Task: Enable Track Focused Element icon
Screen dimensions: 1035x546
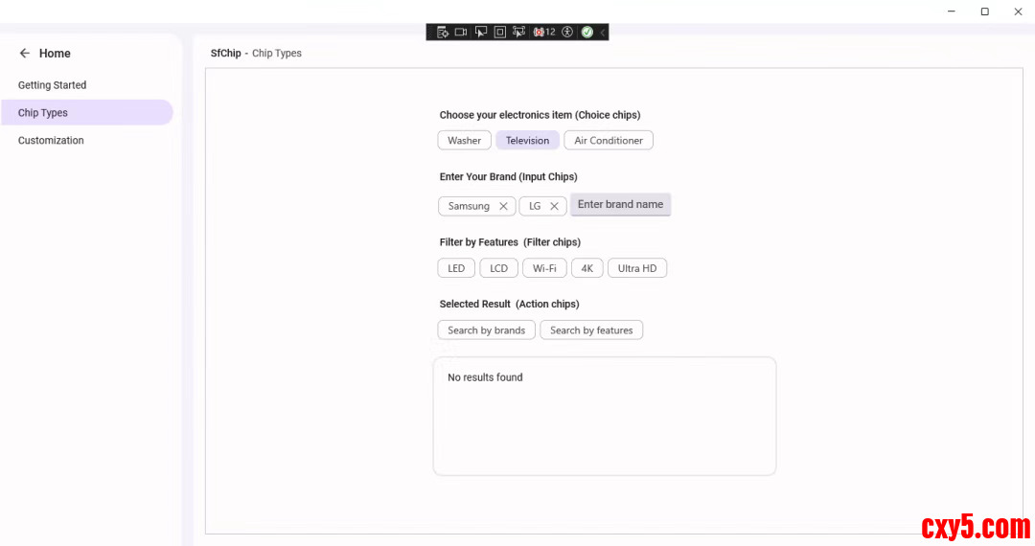Action: click(519, 32)
